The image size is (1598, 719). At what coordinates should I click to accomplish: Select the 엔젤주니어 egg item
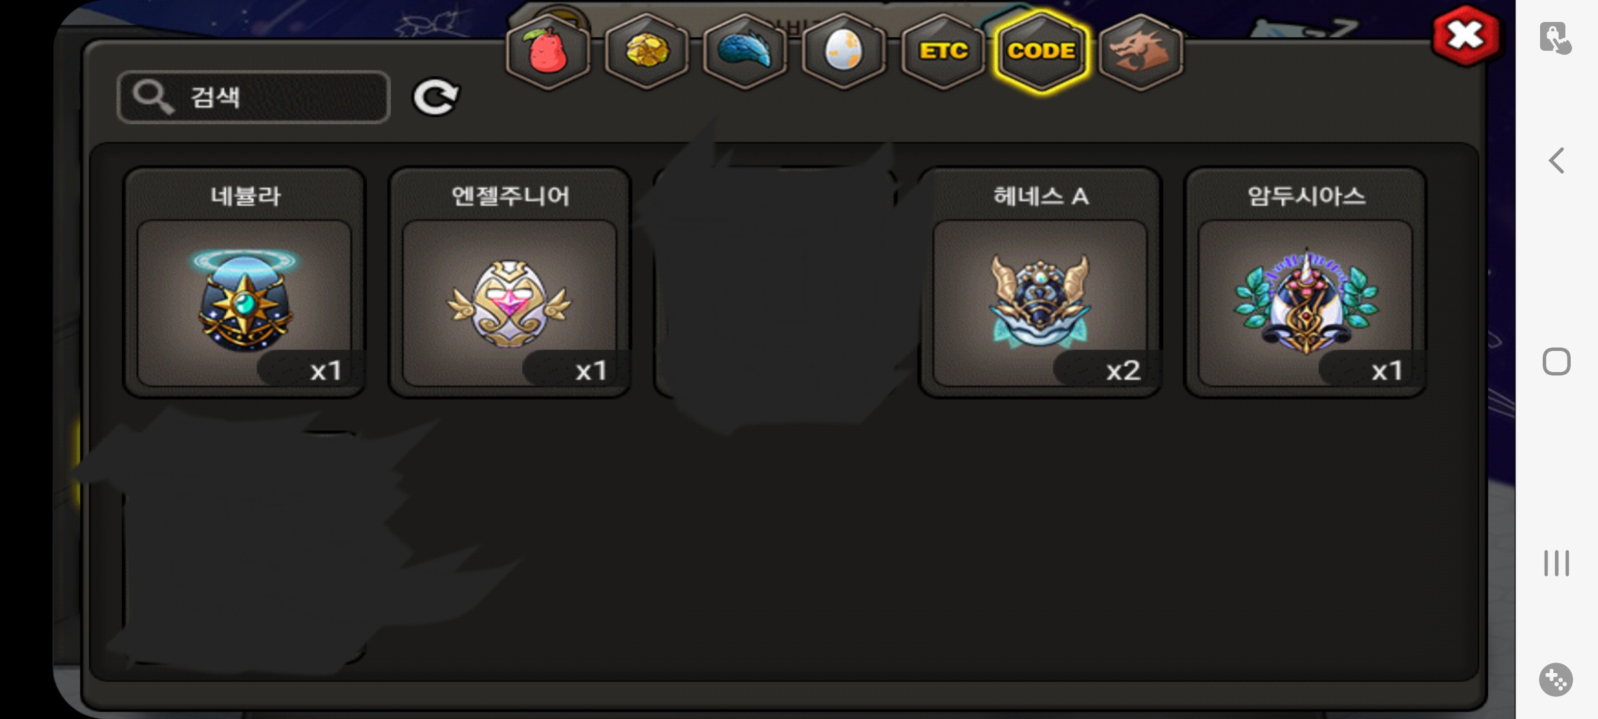point(509,282)
